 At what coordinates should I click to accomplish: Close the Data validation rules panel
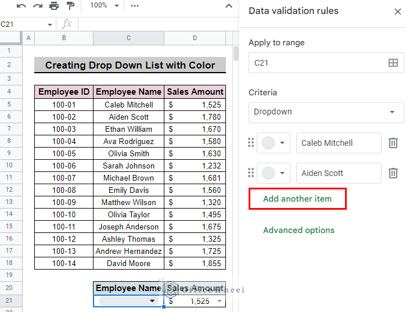(x=398, y=12)
